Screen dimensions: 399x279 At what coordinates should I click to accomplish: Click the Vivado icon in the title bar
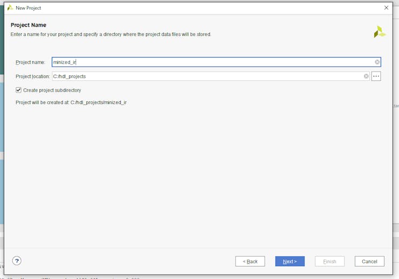(x=10, y=8)
